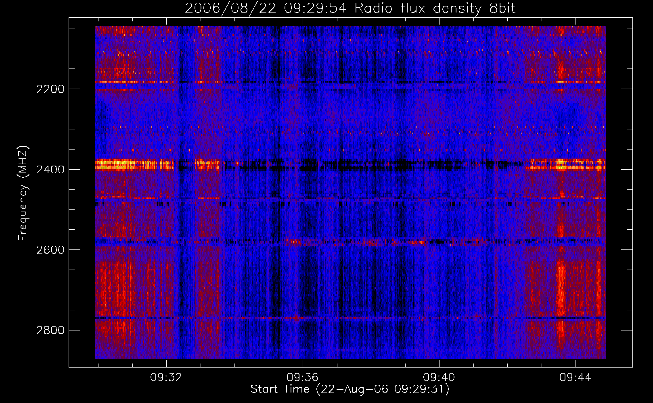653x403 pixels.
Task: Select the 2400 frequency axis label
Action: tap(50, 170)
